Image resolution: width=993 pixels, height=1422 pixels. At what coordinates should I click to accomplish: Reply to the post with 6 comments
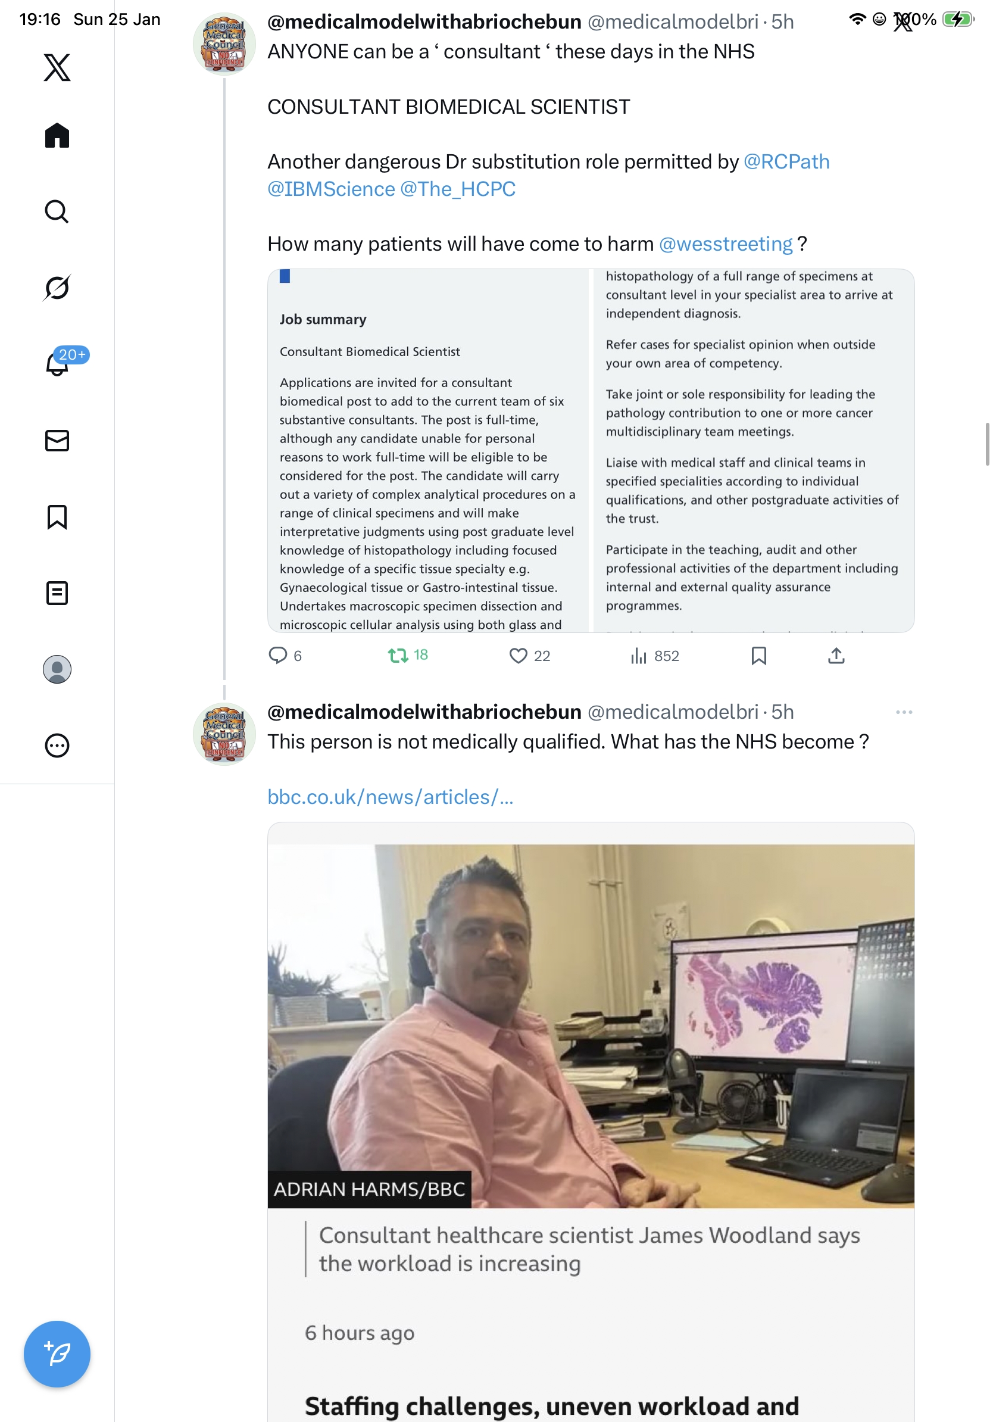[x=278, y=655]
